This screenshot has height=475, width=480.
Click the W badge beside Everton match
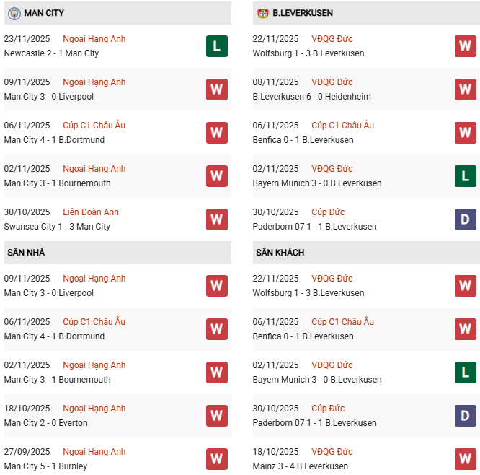pyautogui.click(x=217, y=416)
